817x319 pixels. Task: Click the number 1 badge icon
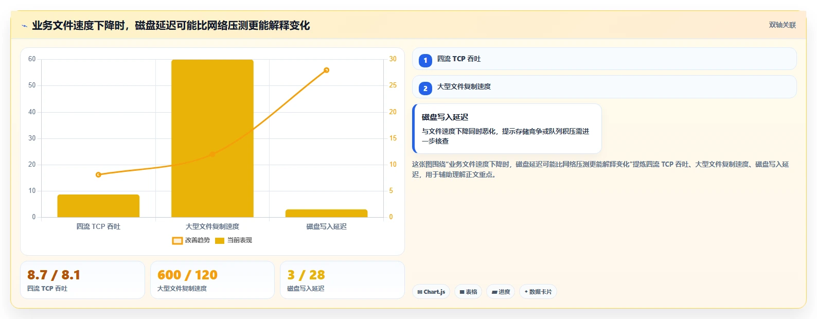coord(425,60)
